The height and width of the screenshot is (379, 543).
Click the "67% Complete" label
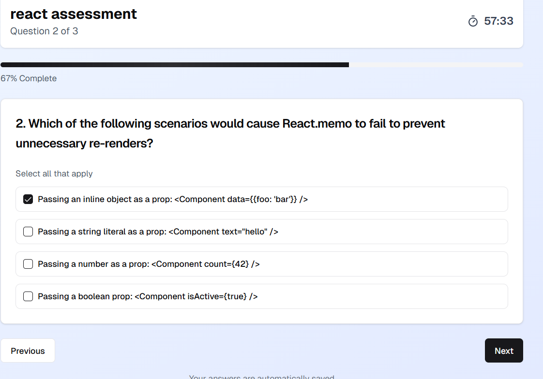29,78
